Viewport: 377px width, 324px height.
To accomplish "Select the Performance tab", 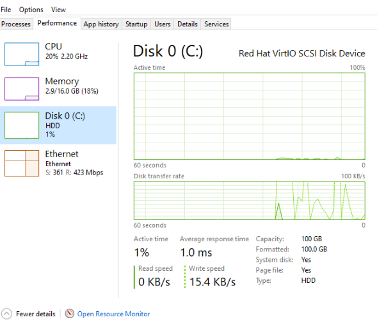I will pos(57,23).
